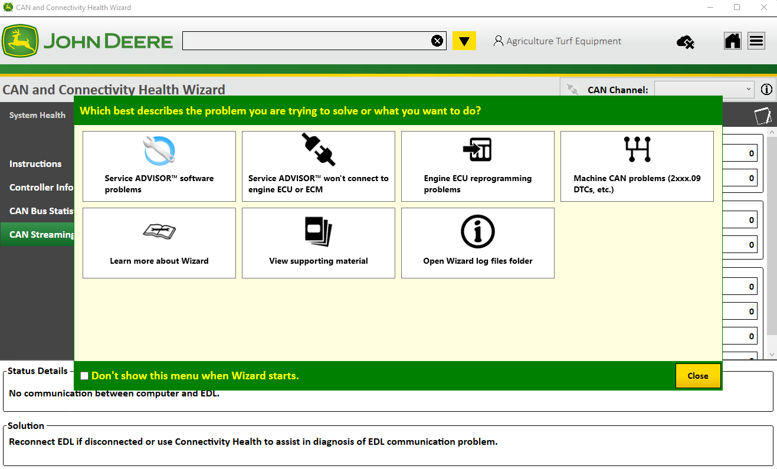
Task: Switch to the Instructions tab
Action: click(35, 163)
